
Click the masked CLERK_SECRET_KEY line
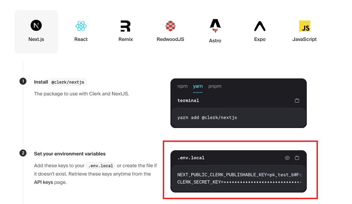(239, 182)
